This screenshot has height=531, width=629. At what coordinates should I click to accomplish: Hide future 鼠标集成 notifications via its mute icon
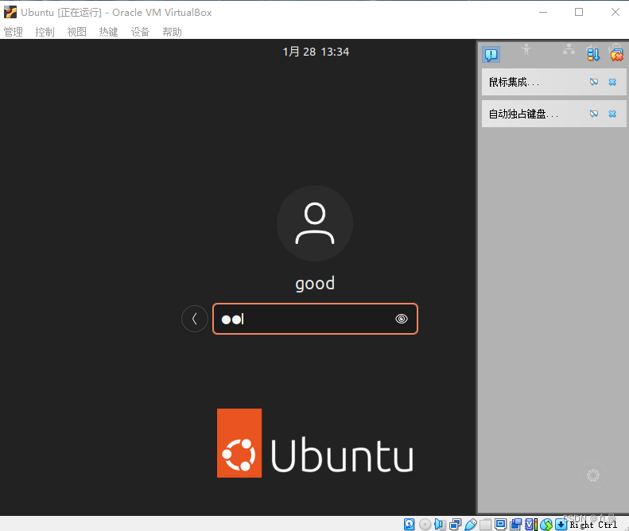[x=594, y=82]
